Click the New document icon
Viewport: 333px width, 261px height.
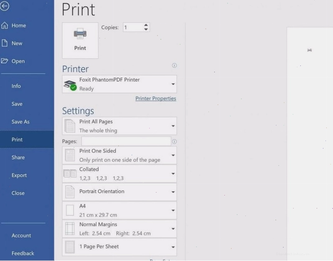tap(5, 43)
